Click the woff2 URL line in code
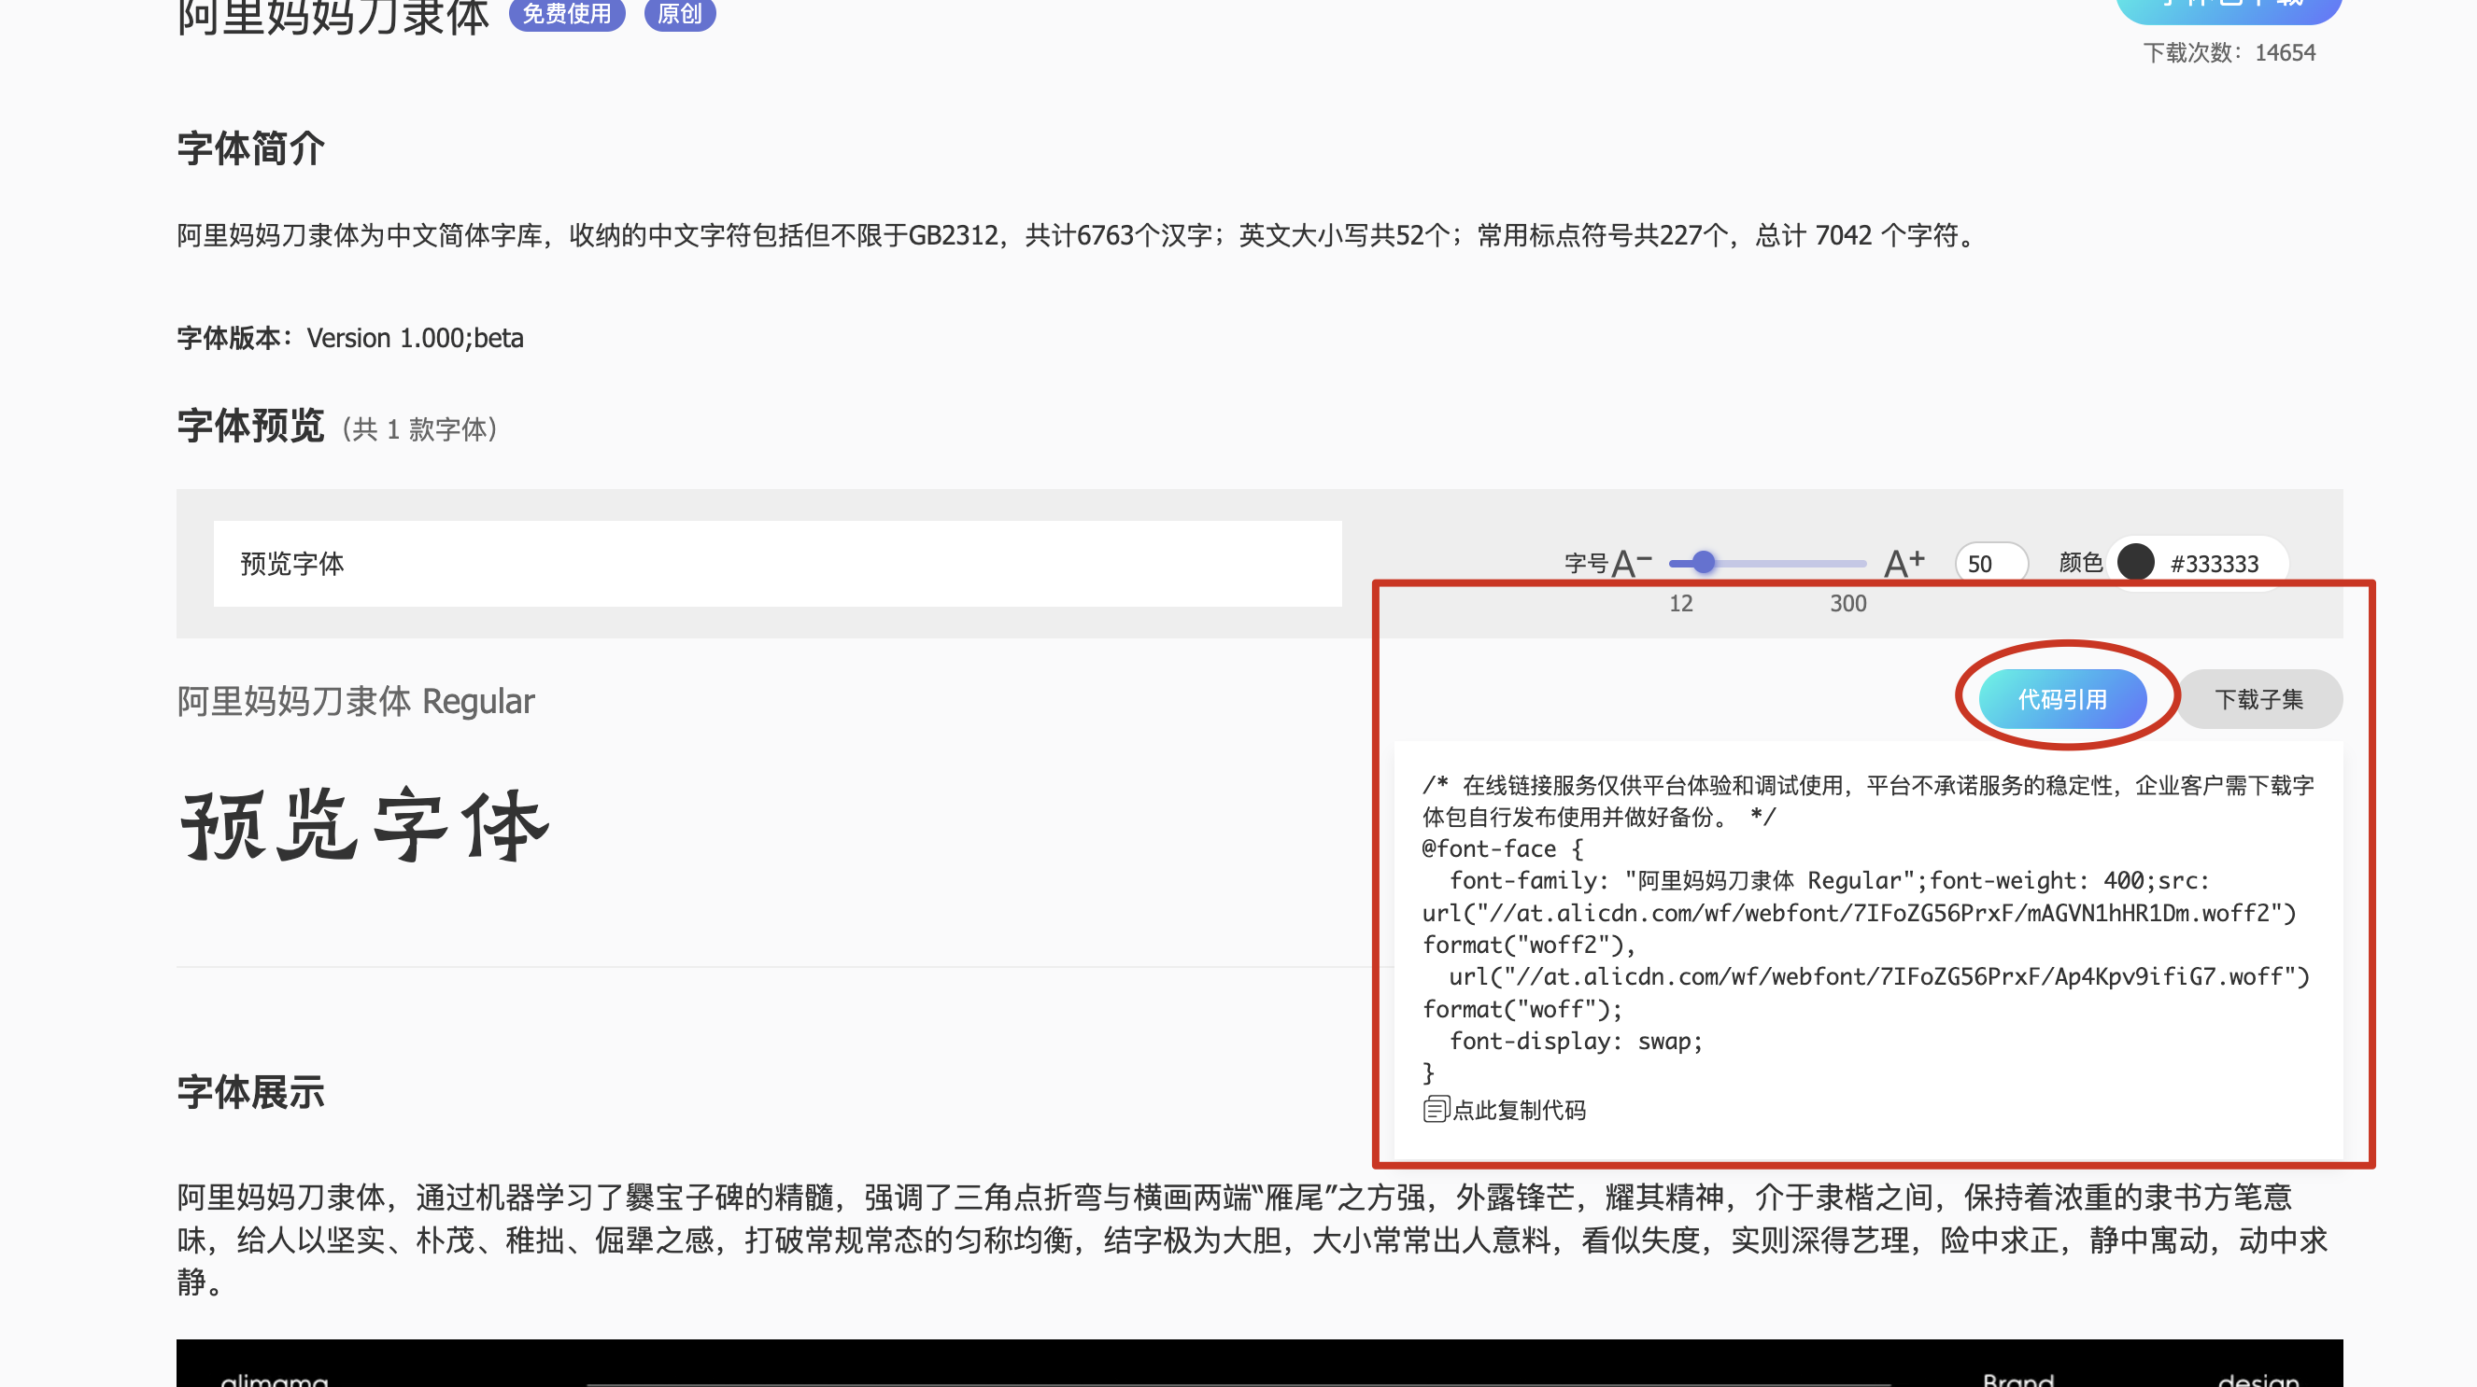The height and width of the screenshot is (1387, 2477). (x=1858, y=913)
